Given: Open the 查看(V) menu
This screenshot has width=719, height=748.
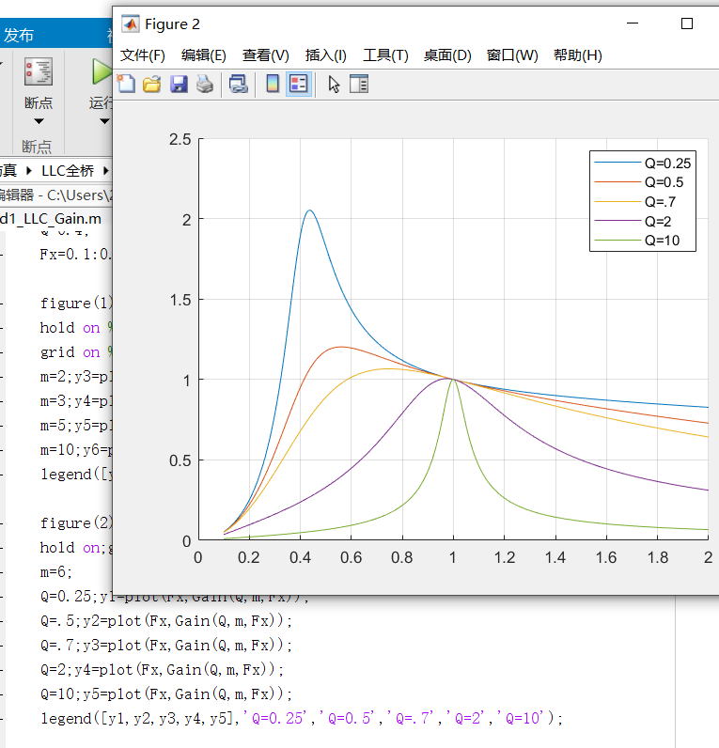Looking at the screenshot, I should 265,55.
